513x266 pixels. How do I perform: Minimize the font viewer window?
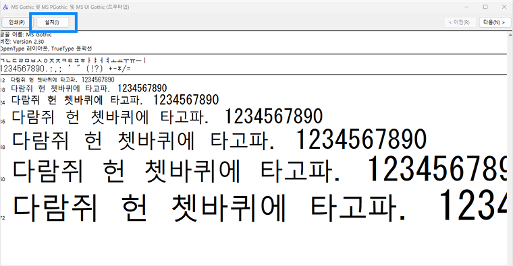[x=467, y=7]
